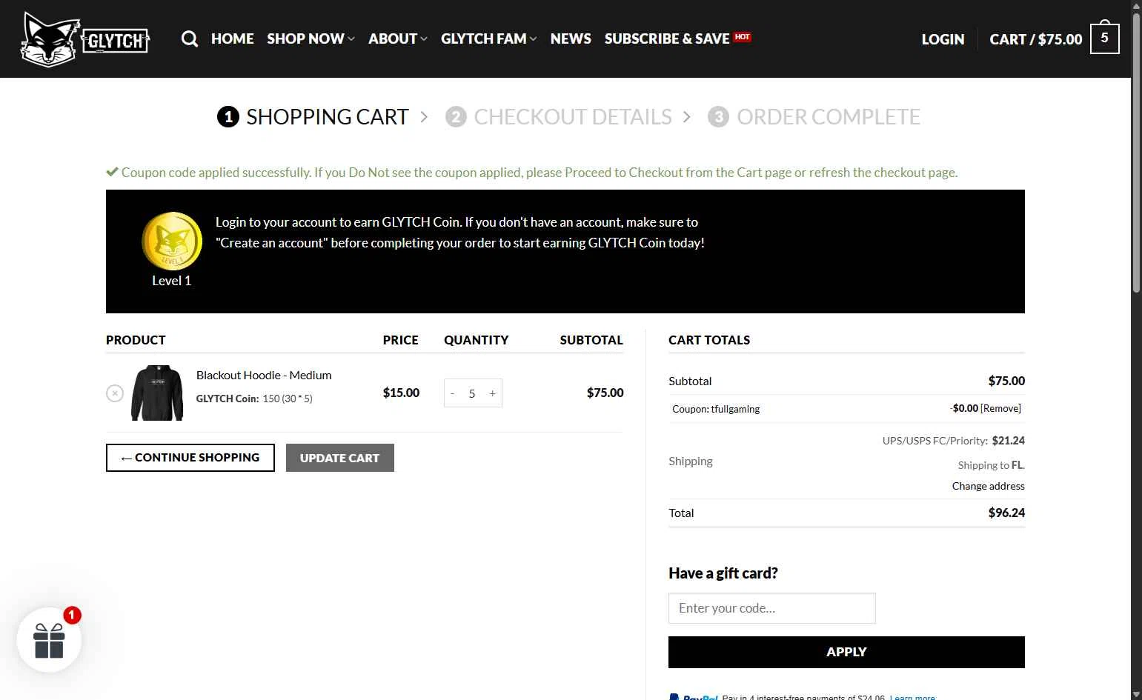This screenshot has width=1142, height=700.
Task: Open the Blackout Hoodie - Medium product link
Action: click(x=264, y=376)
